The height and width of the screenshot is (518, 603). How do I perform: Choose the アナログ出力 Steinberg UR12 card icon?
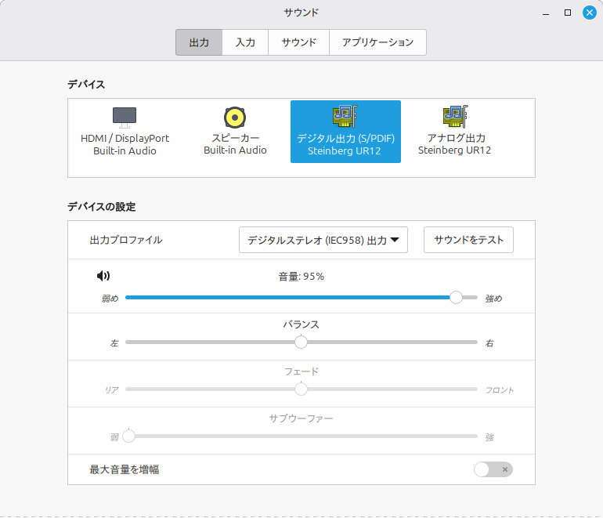454,117
